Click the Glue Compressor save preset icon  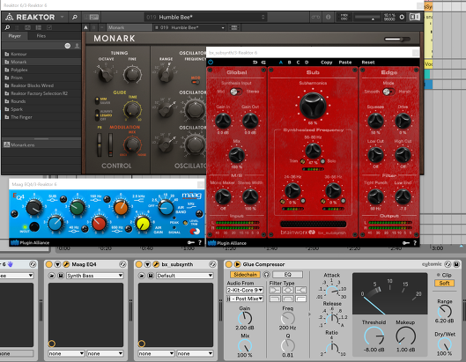tap(456, 264)
